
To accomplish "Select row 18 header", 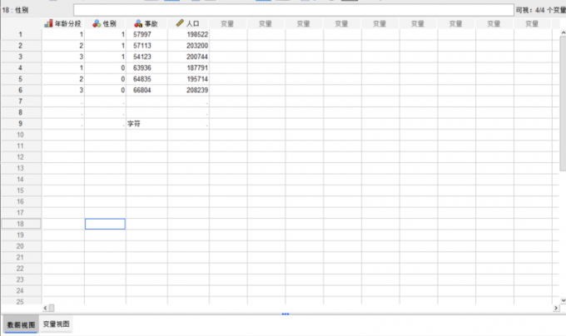I will click(x=21, y=224).
